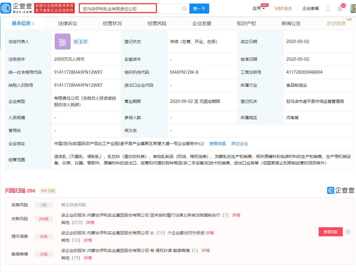Switch to the 经营状况 tab
This screenshot has height=272, width=356.
click(x=112, y=24)
